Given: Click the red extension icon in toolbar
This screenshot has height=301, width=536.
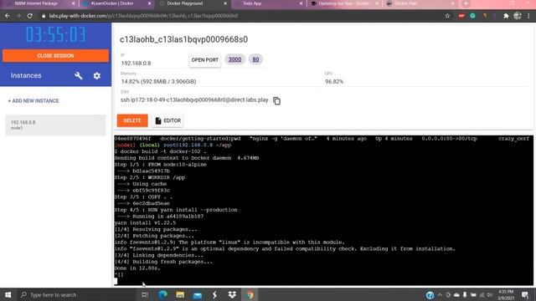Looking at the screenshot, I should point(461,16).
